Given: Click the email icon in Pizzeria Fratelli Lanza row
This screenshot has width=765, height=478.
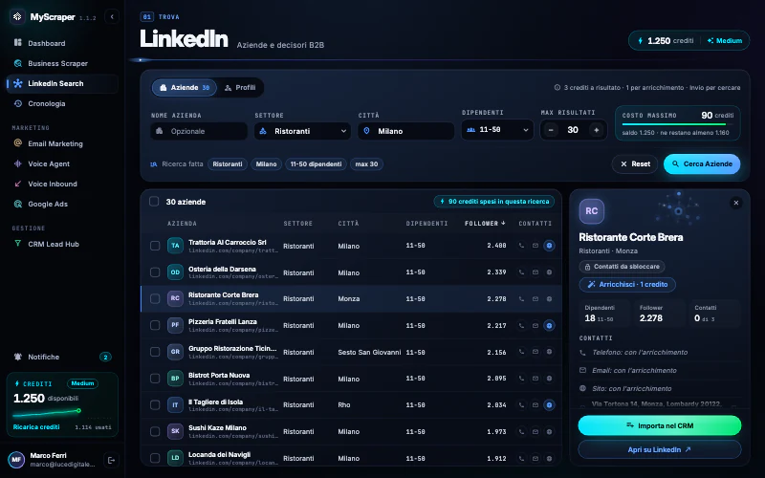Looking at the screenshot, I should (535, 325).
